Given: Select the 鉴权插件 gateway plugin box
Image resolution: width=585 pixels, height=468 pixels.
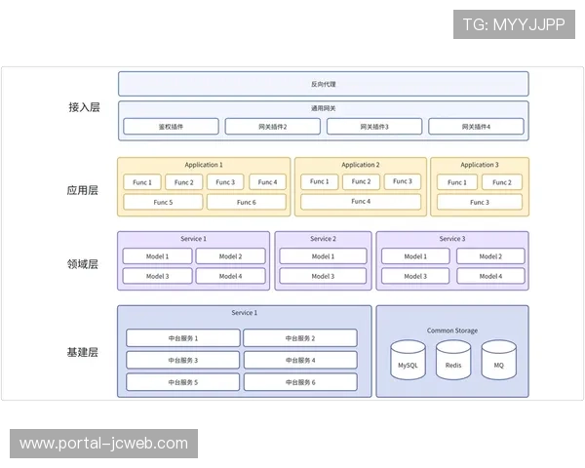Looking at the screenshot, I should (x=172, y=127).
